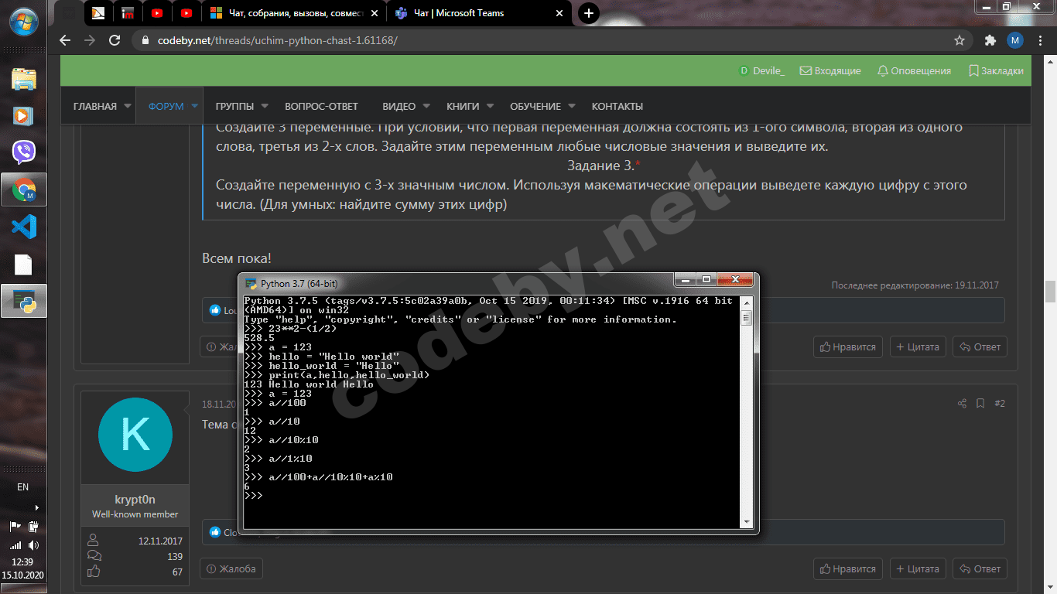Click Нравится on krypt0n's post

848,568
